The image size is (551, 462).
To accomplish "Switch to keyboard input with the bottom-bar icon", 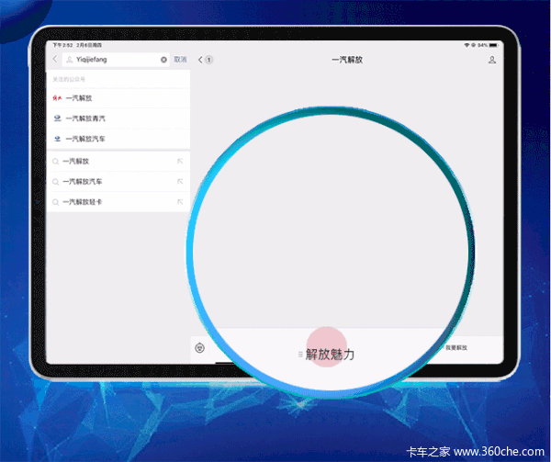I will click(x=199, y=348).
